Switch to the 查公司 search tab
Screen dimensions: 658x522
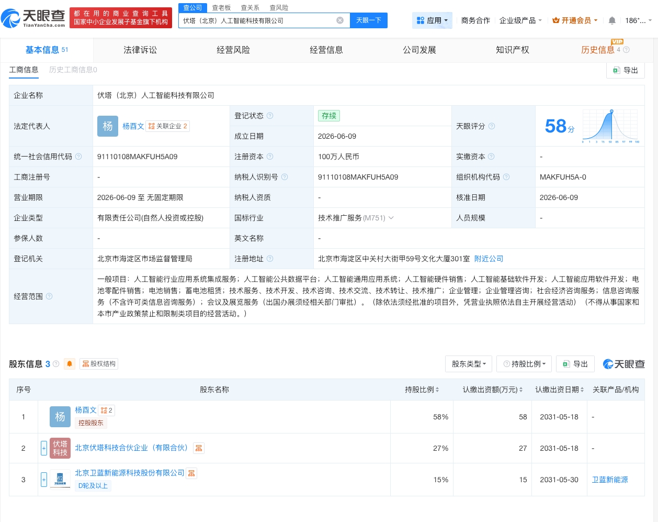click(192, 8)
